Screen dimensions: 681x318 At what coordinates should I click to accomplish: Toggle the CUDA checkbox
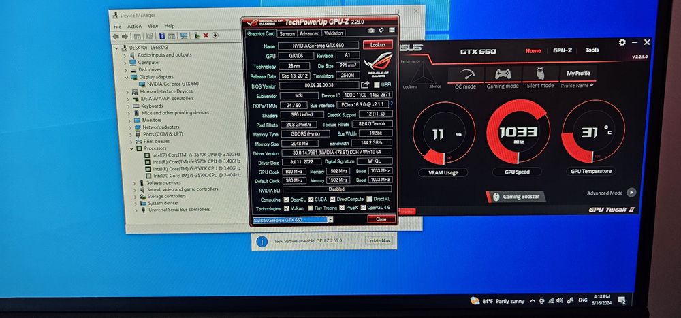(x=311, y=200)
